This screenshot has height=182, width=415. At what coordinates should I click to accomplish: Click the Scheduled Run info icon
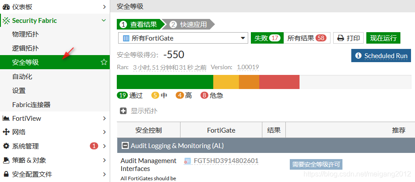click(358, 56)
